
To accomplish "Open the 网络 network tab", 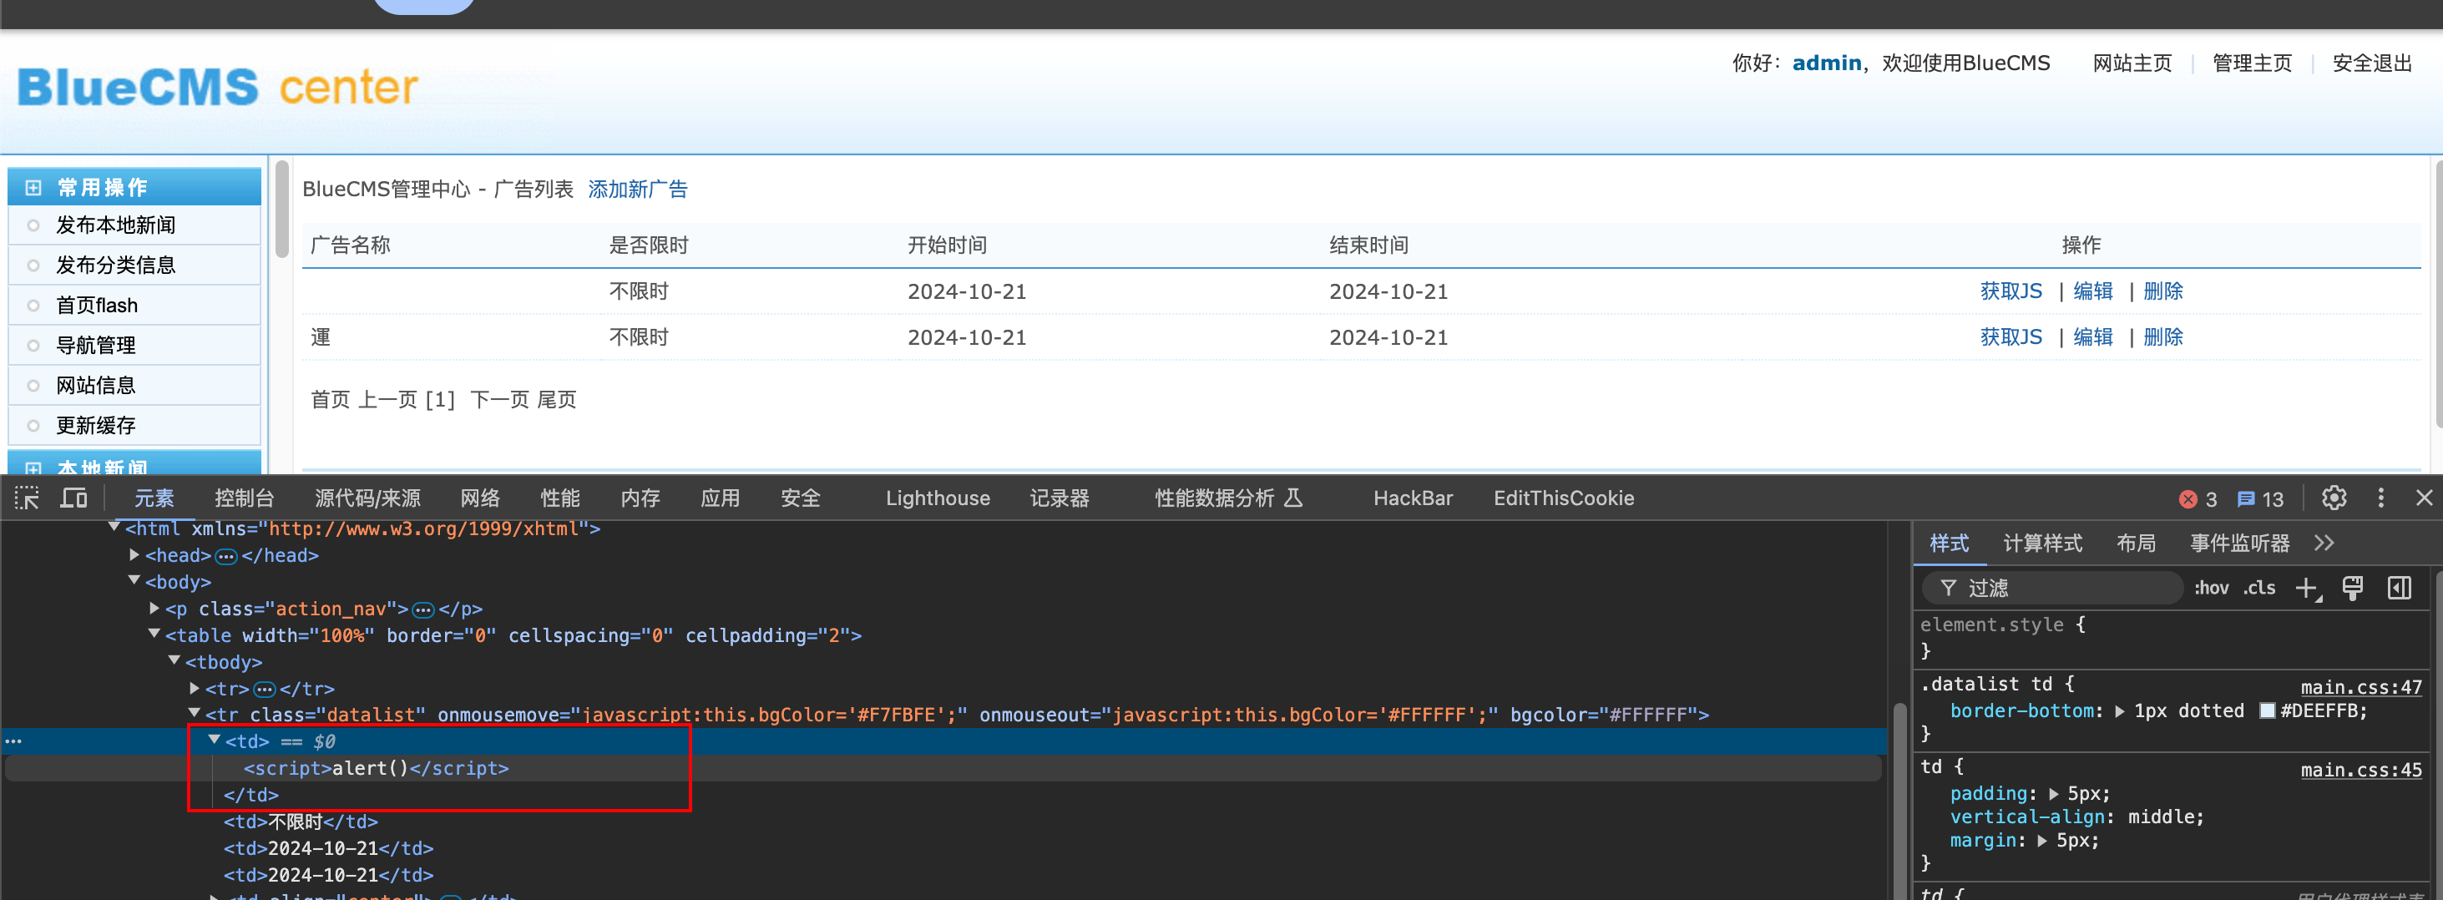I will coord(480,498).
